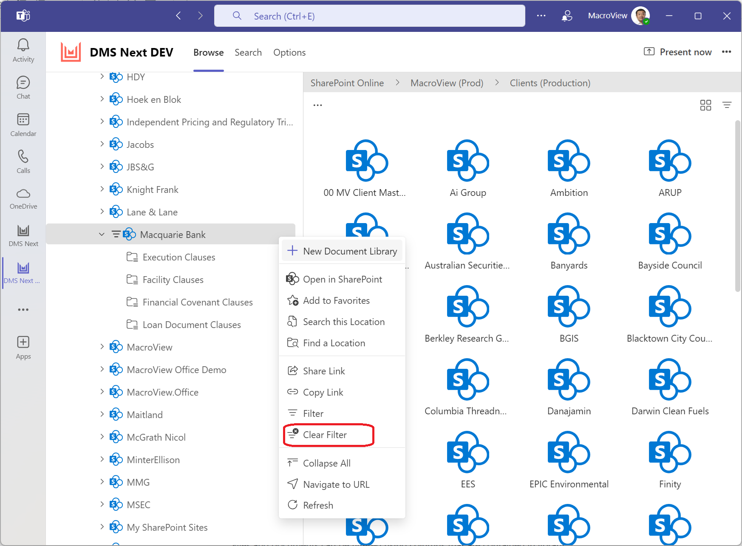Choose Navigate to URL menu item
Viewport: 742px width, 546px height.
coord(342,484)
